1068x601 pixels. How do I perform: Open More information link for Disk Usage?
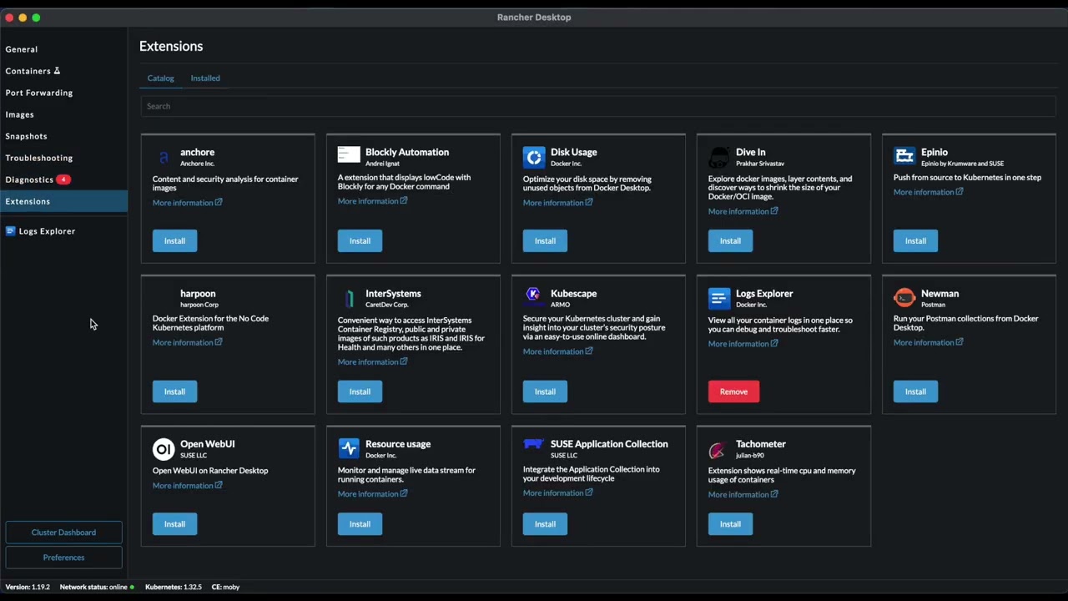coord(558,202)
